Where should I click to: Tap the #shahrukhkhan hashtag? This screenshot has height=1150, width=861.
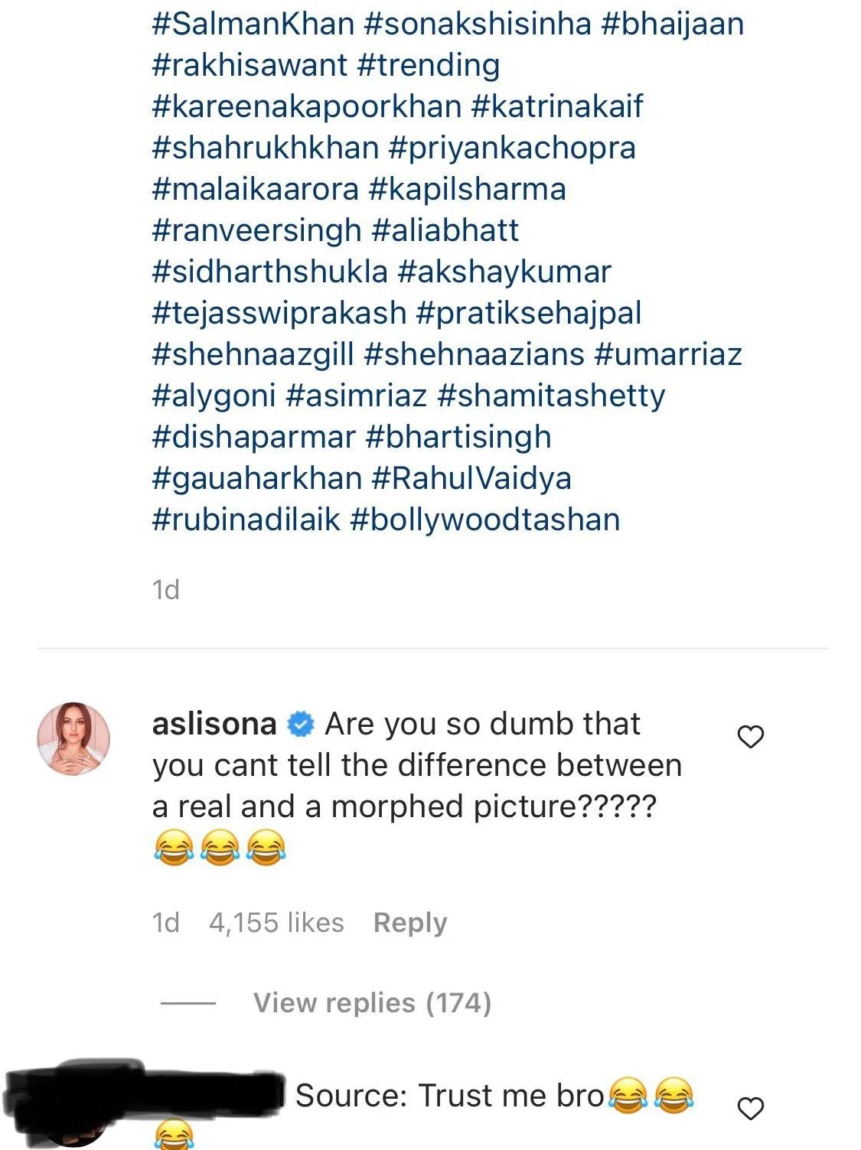tap(266, 148)
